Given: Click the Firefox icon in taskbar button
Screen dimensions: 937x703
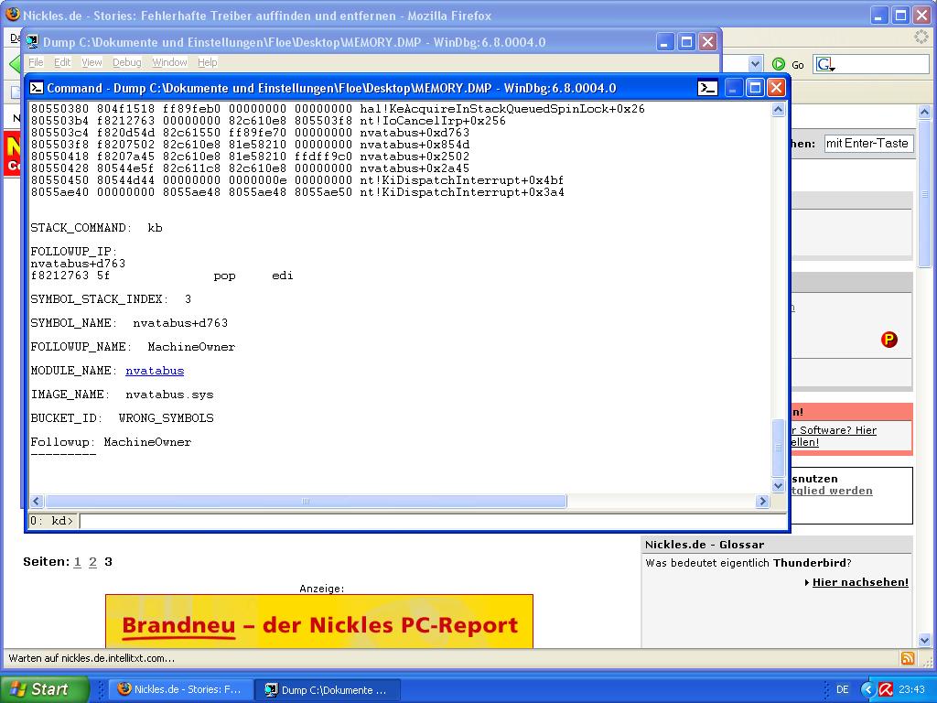Looking at the screenshot, I should pyautogui.click(x=124, y=689).
